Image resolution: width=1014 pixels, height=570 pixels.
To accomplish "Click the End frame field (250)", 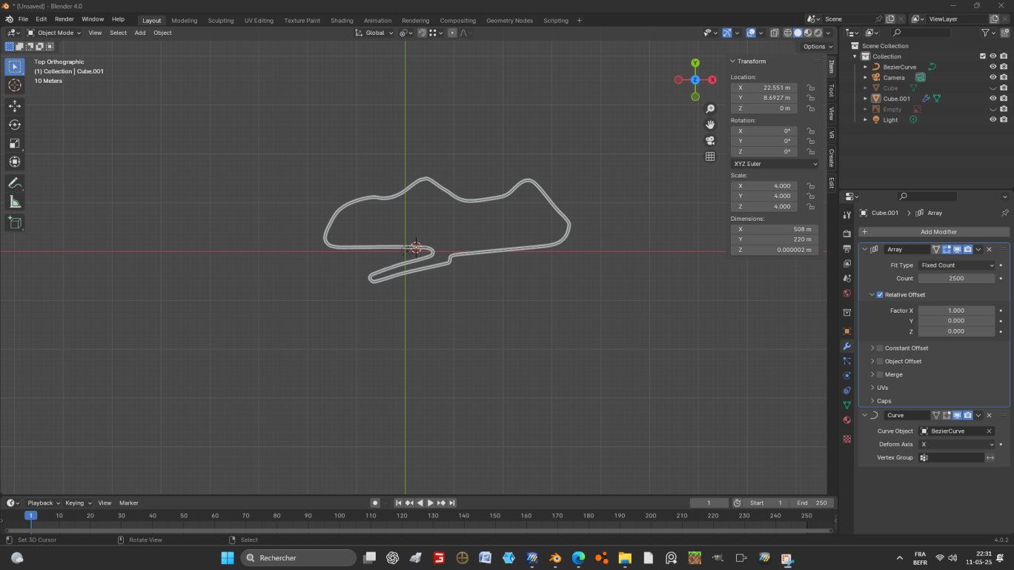I will [812, 503].
